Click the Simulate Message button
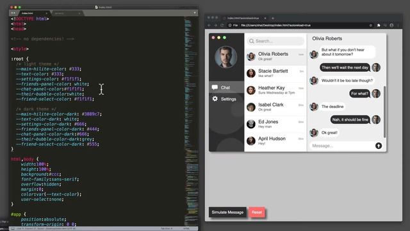410x231 pixels. pyautogui.click(x=227, y=212)
